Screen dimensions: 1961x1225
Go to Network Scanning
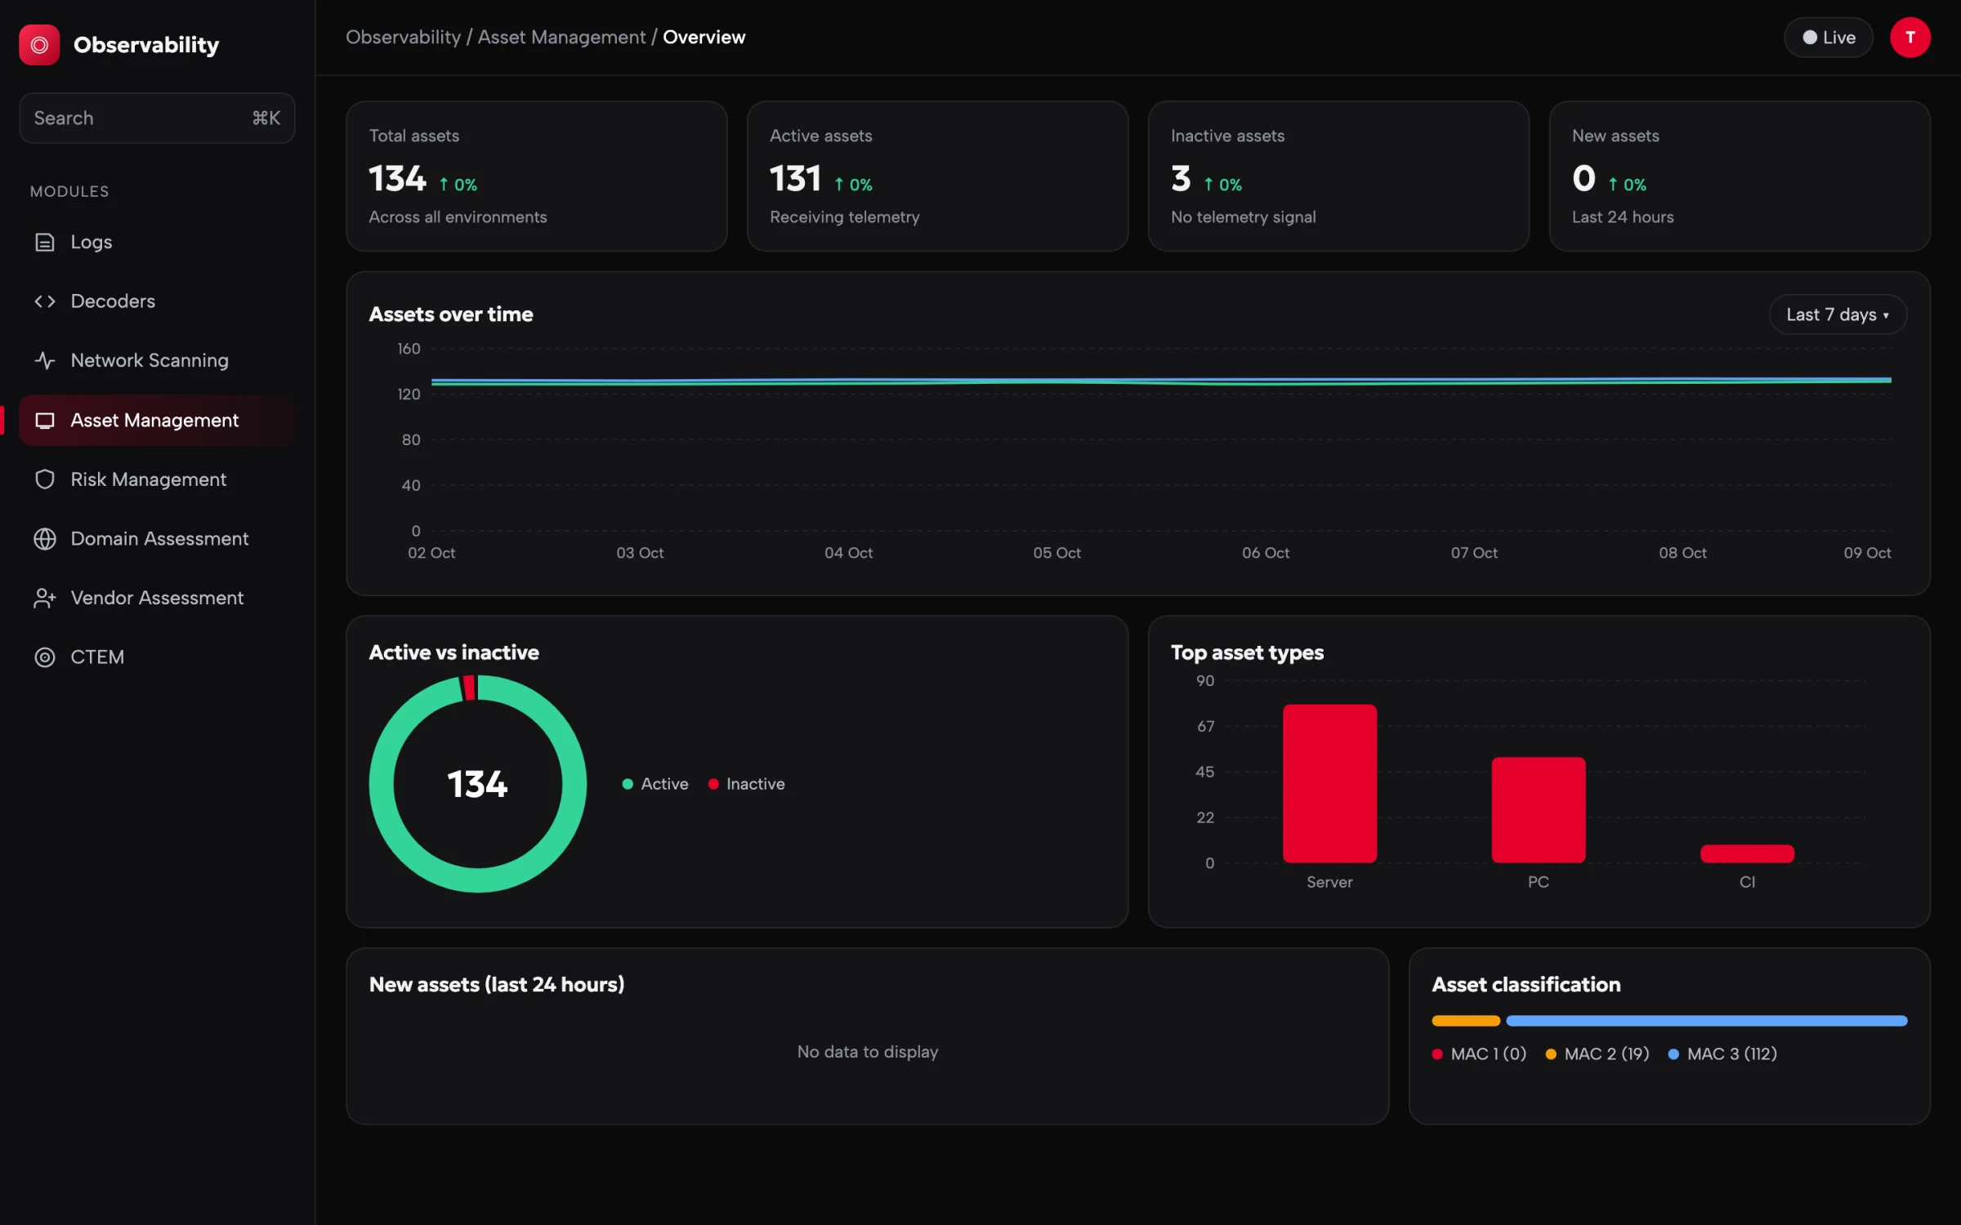click(157, 360)
